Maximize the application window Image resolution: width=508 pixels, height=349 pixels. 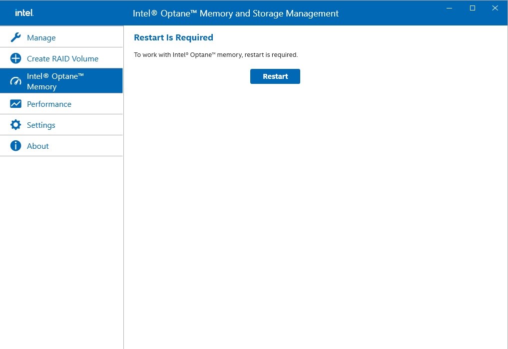click(x=472, y=8)
